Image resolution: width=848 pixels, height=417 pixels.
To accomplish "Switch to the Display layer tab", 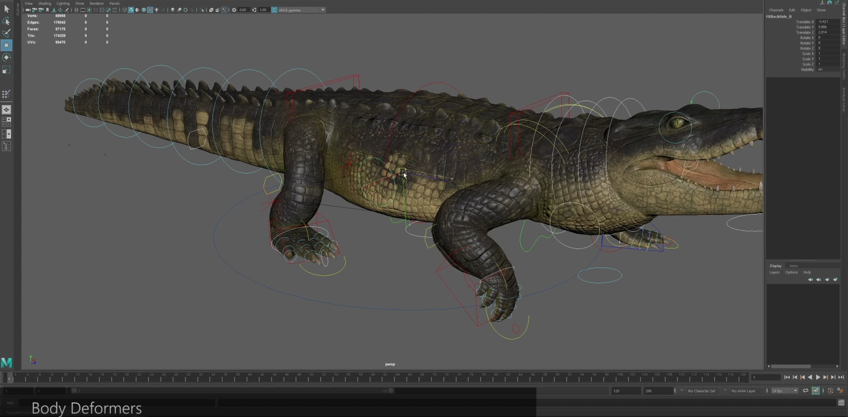I will pyautogui.click(x=775, y=266).
